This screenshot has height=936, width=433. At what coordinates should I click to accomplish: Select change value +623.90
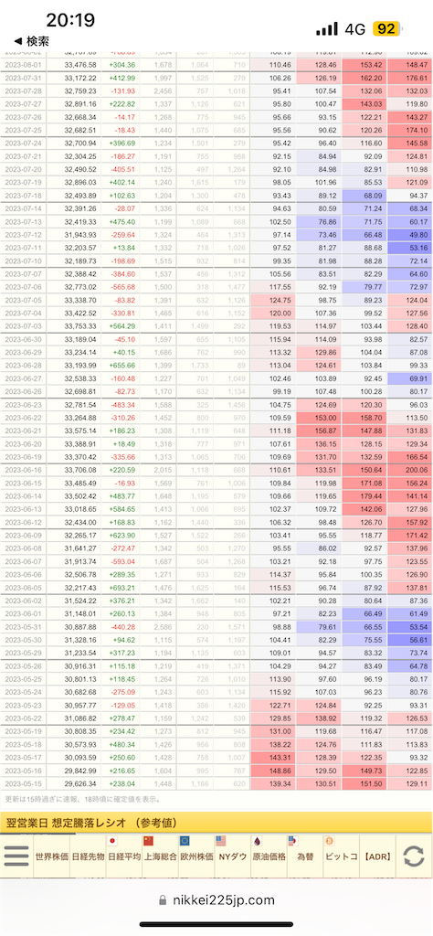pyautogui.click(x=122, y=534)
